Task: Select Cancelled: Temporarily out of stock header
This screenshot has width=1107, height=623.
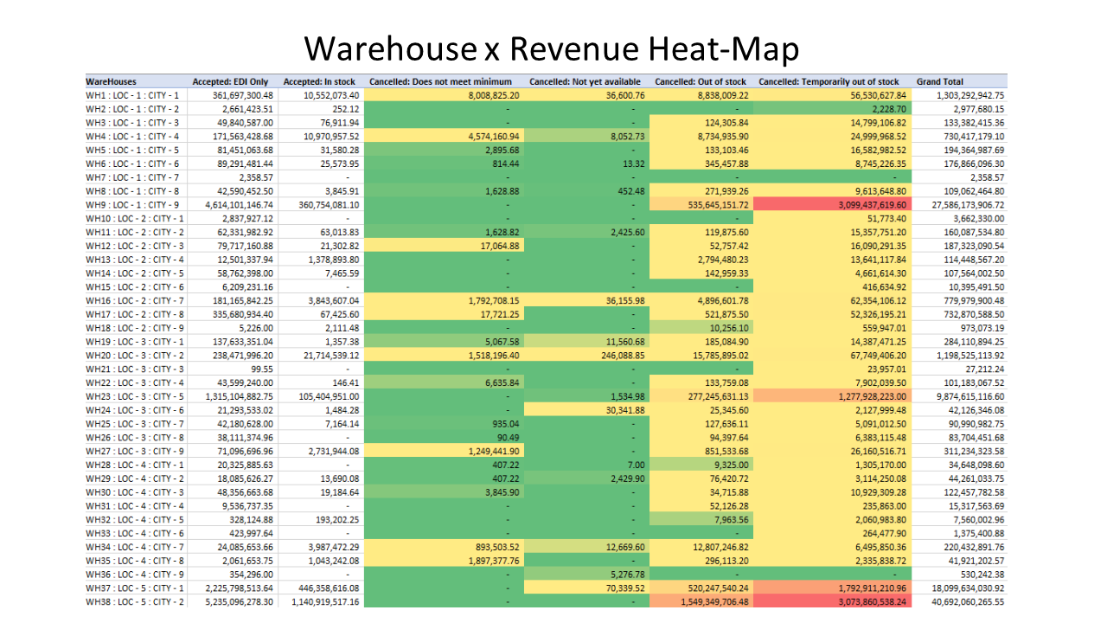Action: click(829, 81)
